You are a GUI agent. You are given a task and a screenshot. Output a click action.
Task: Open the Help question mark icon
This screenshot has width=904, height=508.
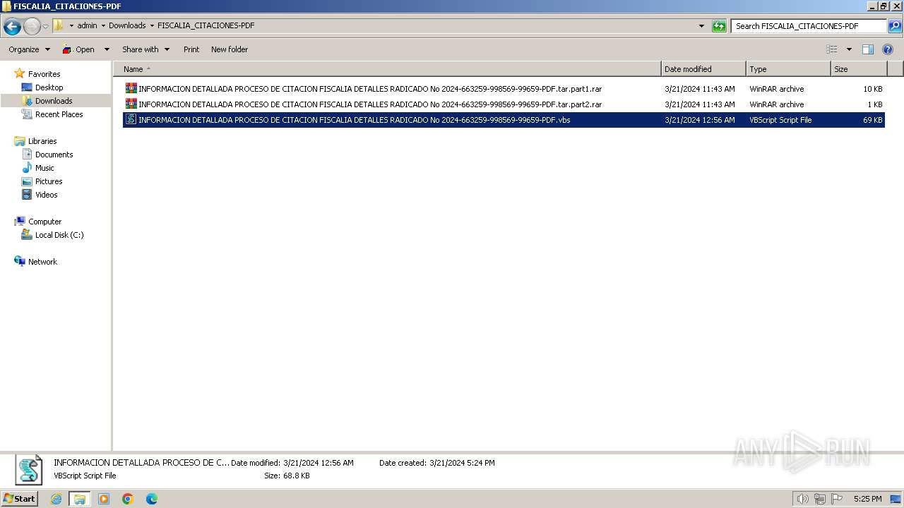point(888,49)
